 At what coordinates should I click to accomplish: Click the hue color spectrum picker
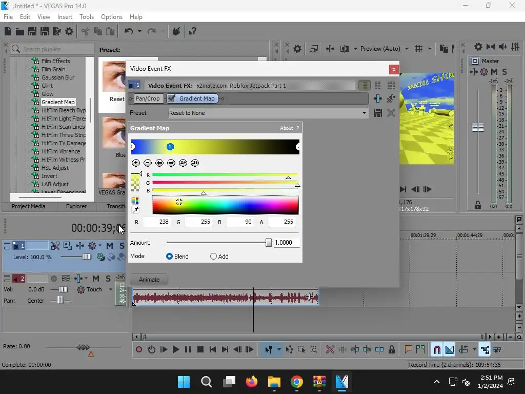(x=225, y=205)
